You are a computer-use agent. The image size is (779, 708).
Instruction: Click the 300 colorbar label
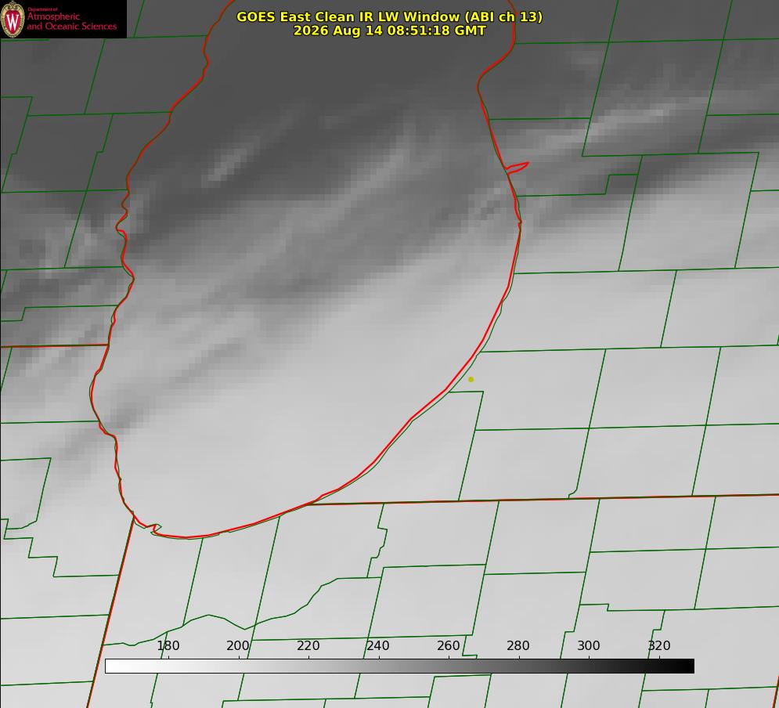(589, 645)
